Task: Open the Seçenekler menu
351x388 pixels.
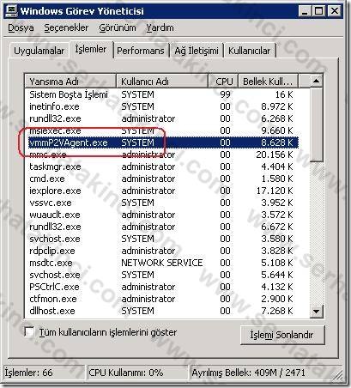Action: point(66,28)
